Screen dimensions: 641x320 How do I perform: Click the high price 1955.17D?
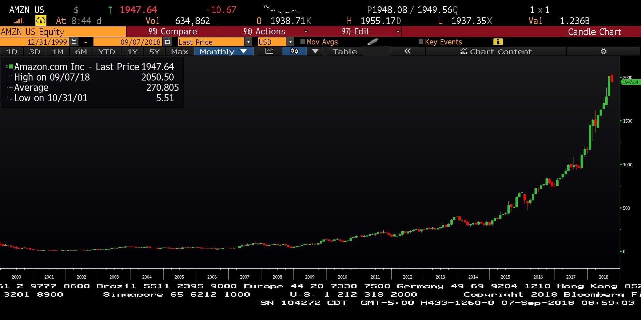tap(381, 21)
